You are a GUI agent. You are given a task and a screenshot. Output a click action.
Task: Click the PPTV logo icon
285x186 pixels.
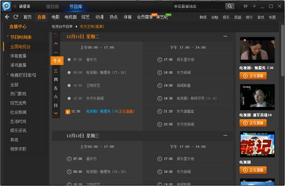pos(6,6)
